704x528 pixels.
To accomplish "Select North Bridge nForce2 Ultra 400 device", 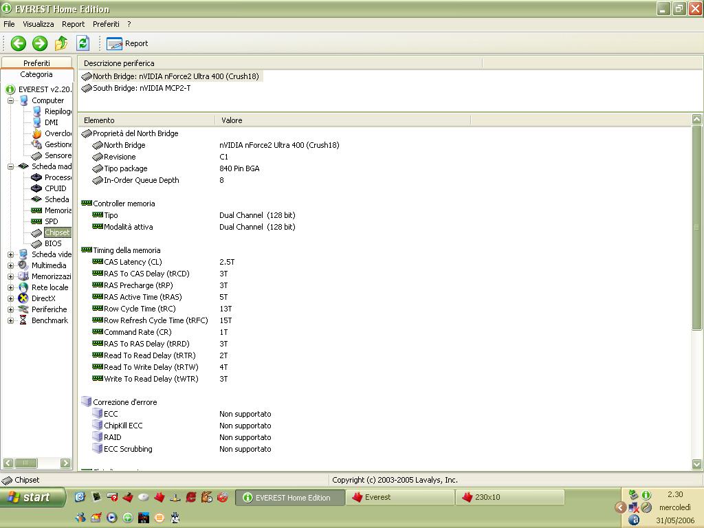I will 170,76.
